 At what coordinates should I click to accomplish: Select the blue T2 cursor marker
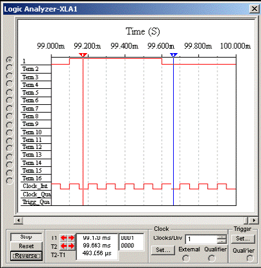click(x=174, y=55)
